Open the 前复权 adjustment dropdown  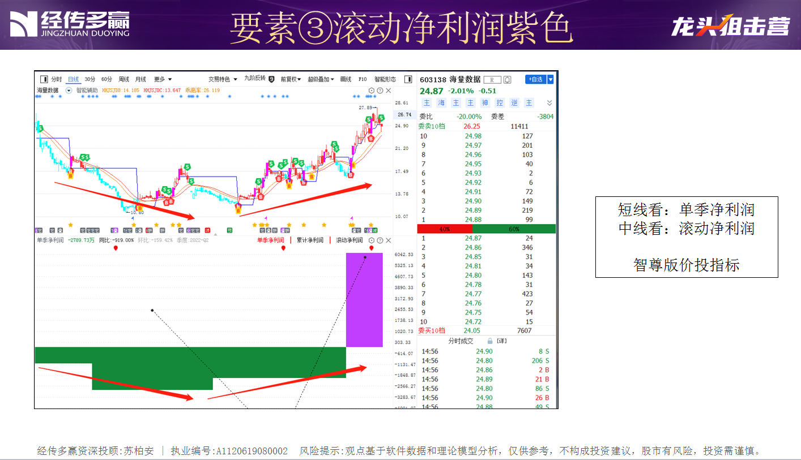[291, 79]
